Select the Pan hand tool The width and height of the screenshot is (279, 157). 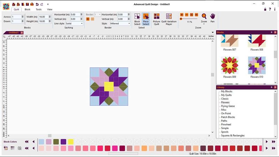[x=212, y=18]
